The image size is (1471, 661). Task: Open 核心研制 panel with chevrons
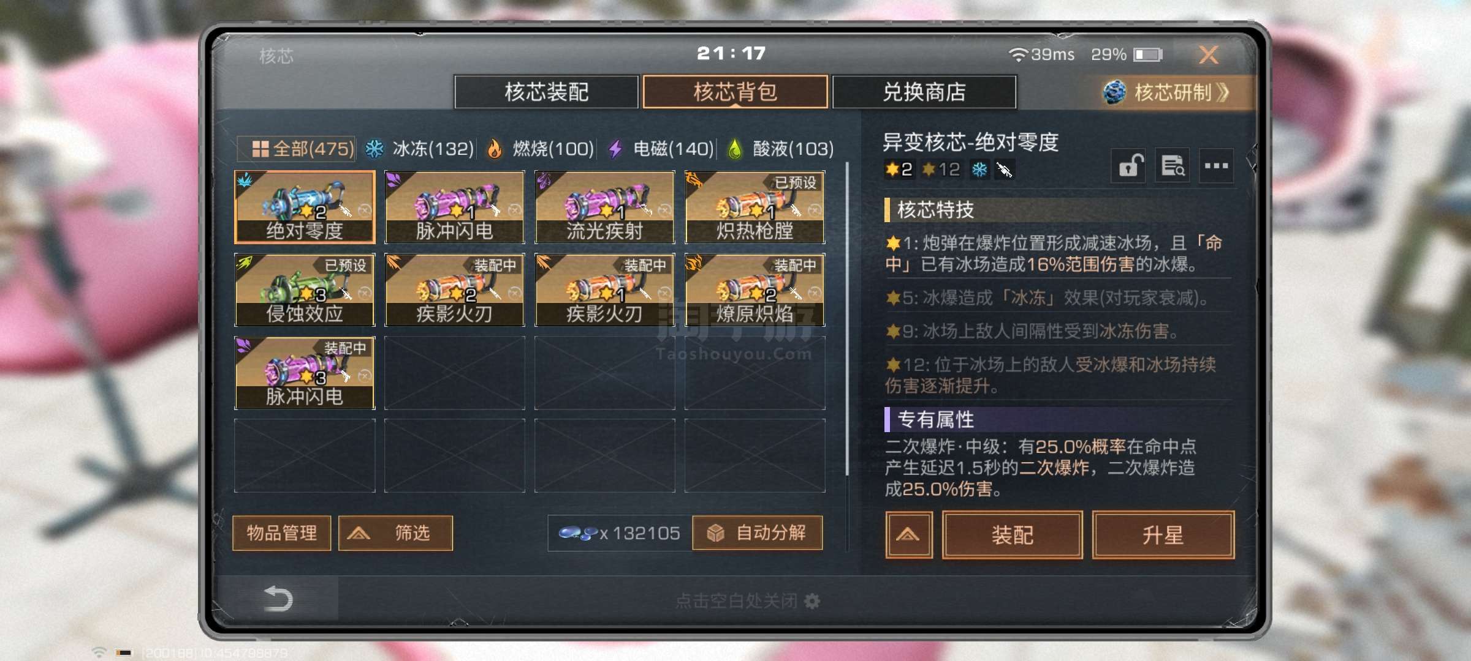click(x=1168, y=92)
